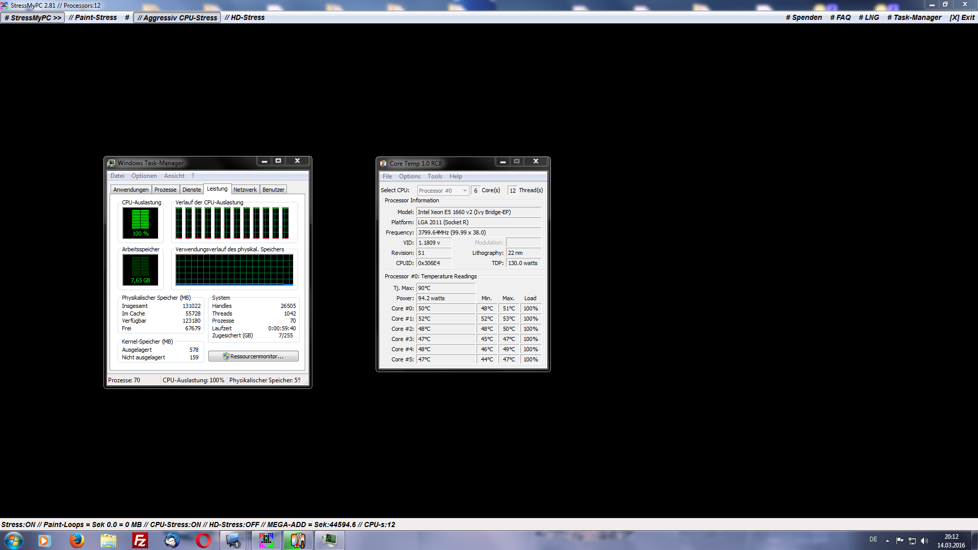Switch to the Prozesse tab
The height and width of the screenshot is (550, 978).
point(165,190)
